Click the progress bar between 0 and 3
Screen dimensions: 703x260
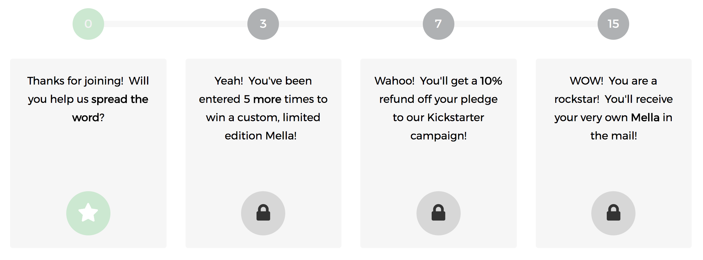coord(176,24)
